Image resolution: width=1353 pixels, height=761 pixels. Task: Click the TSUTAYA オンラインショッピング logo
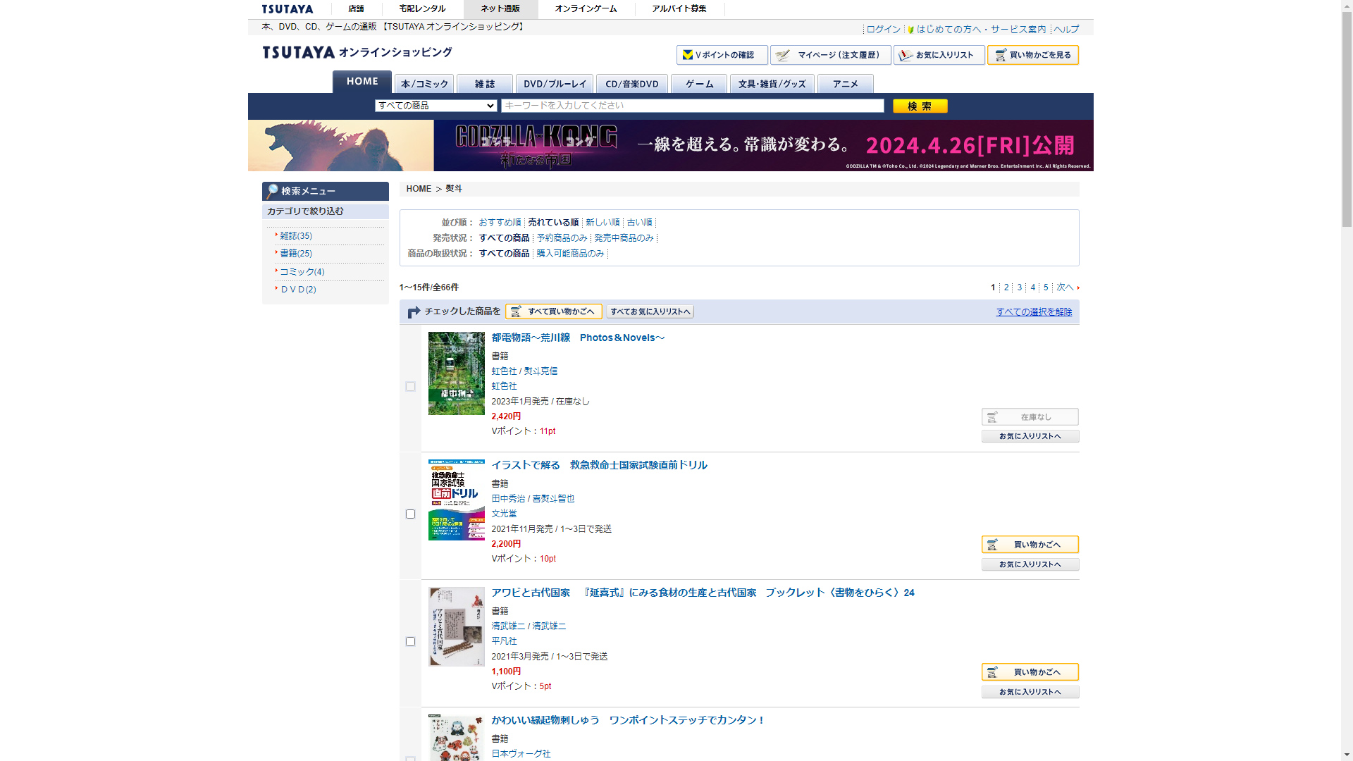(x=357, y=53)
